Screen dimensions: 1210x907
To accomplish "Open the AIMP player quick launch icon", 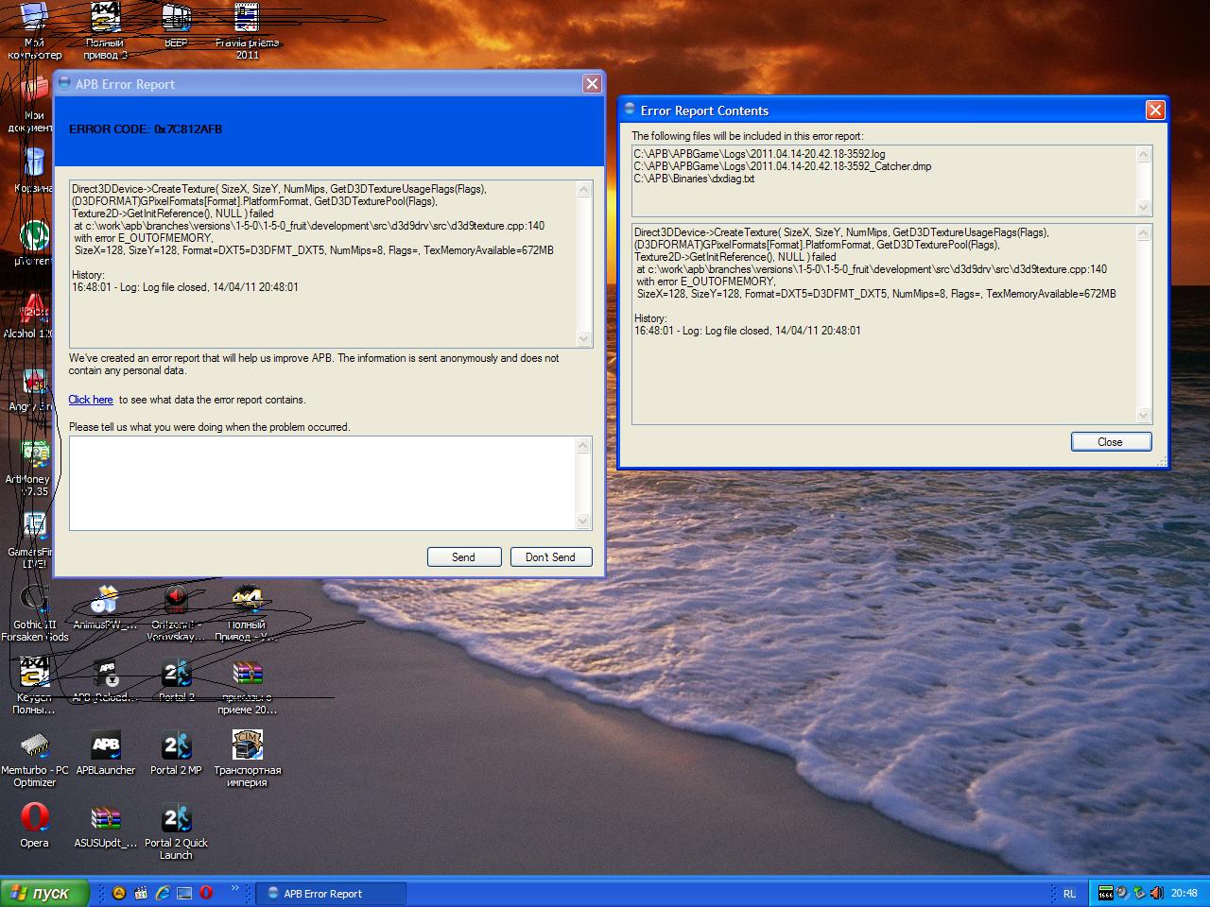I will pyautogui.click(x=119, y=893).
